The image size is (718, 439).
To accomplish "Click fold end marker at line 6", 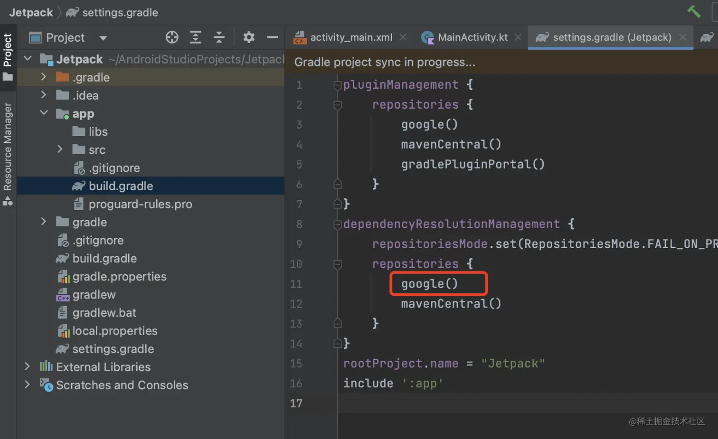I will [x=338, y=184].
